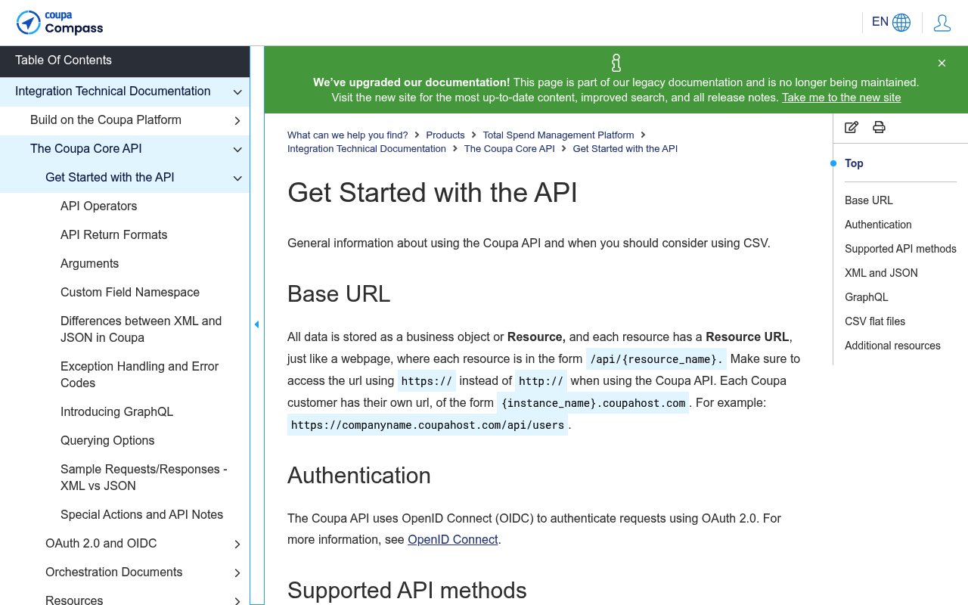This screenshot has width=968, height=605.
Task: Open Exception Handling and Error Codes
Action: click(x=140, y=374)
